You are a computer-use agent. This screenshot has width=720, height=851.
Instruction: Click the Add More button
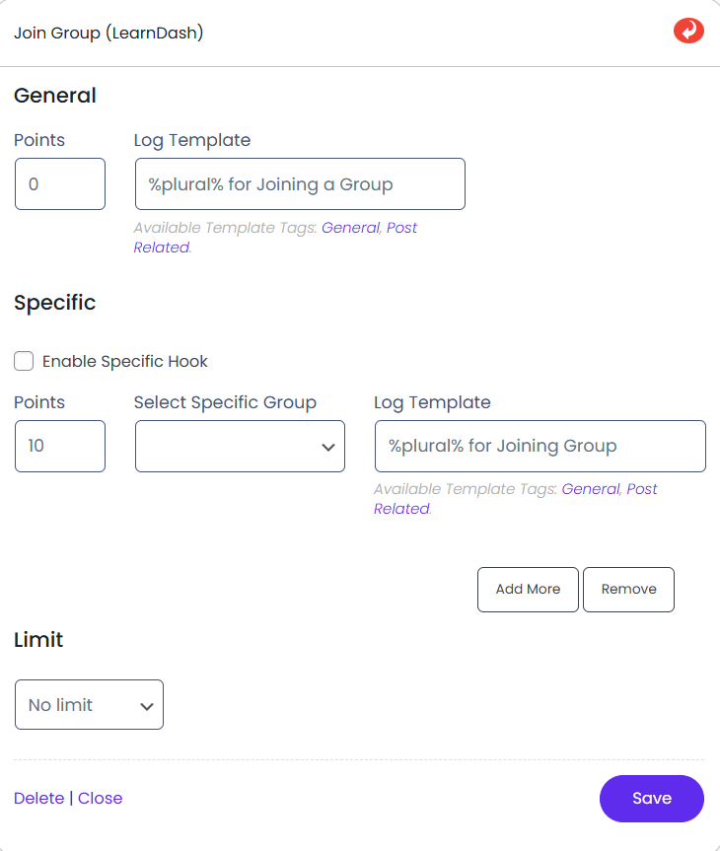click(x=528, y=590)
